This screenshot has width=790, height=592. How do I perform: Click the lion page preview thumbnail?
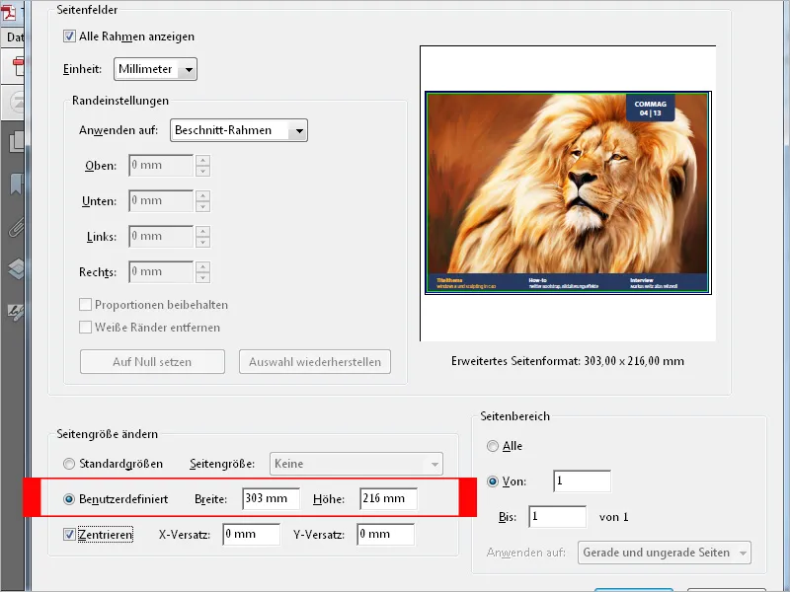[x=568, y=192]
